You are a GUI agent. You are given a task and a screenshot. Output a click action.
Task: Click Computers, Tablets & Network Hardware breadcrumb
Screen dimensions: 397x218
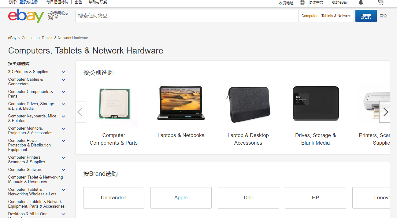pyautogui.click(x=55, y=38)
